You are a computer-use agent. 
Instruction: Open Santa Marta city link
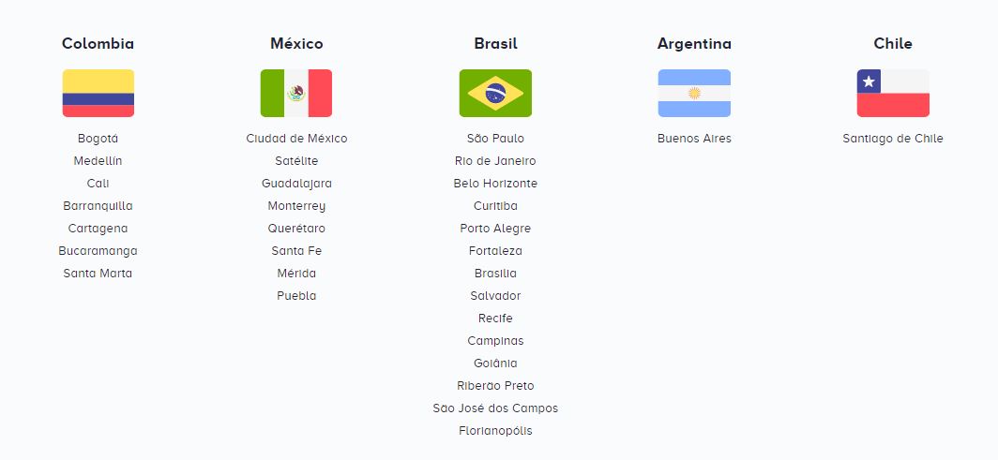pos(98,274)
